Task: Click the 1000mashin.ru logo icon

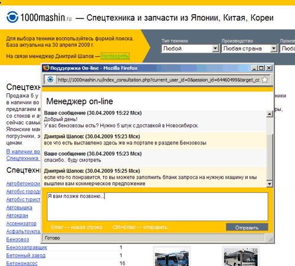Action: point(12,17)
